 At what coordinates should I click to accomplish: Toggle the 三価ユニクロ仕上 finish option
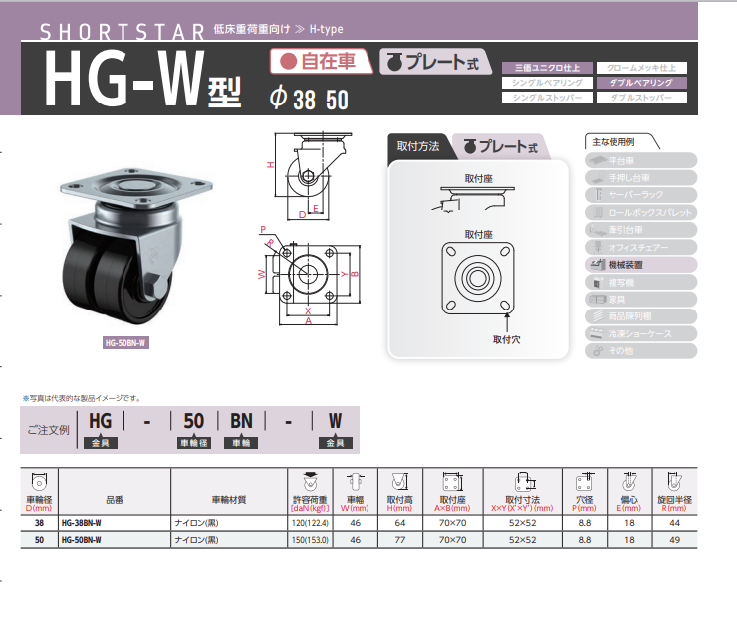547,67
